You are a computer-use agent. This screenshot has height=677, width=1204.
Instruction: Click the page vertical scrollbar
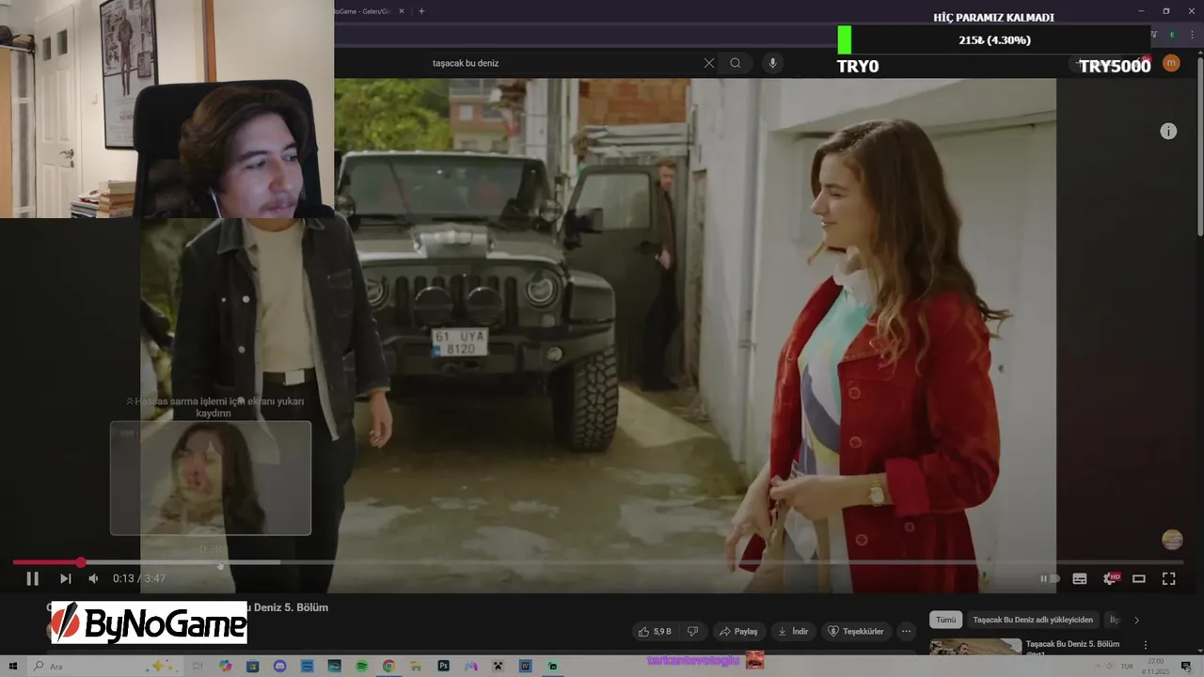pyautogui.click(x=1199, y=146)
